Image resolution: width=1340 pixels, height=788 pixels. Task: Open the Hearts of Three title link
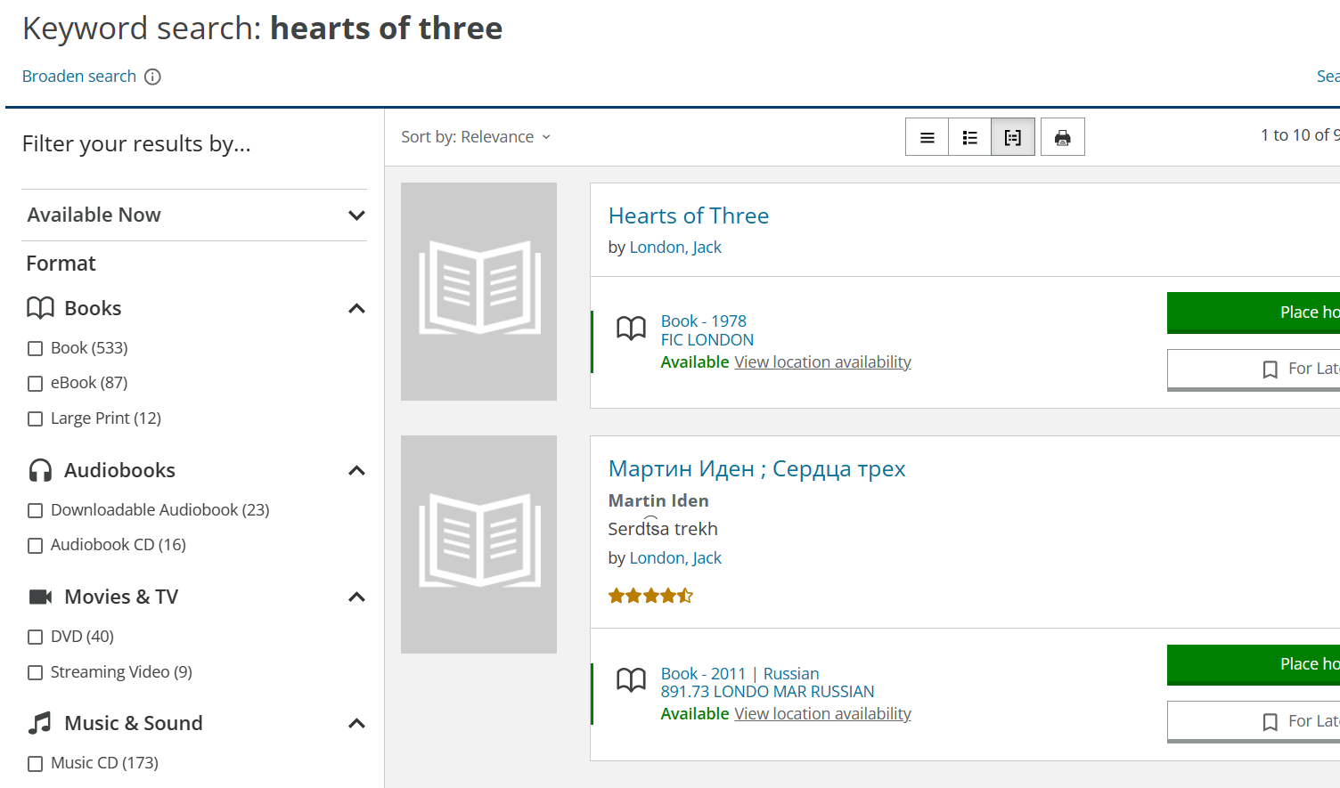pos(688,215)
